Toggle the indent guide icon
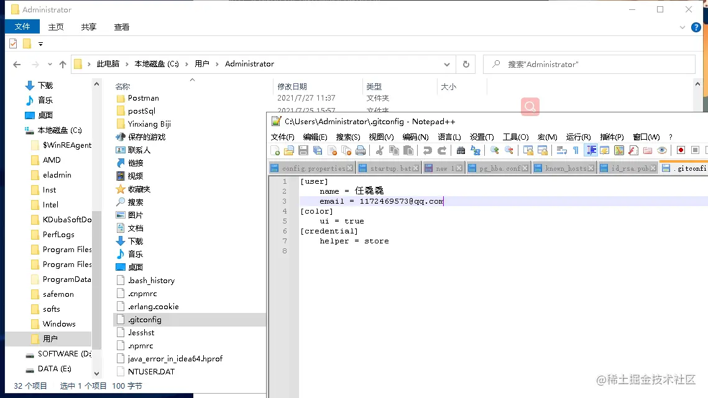Screen dimensions: 708x398 point(591,151)
